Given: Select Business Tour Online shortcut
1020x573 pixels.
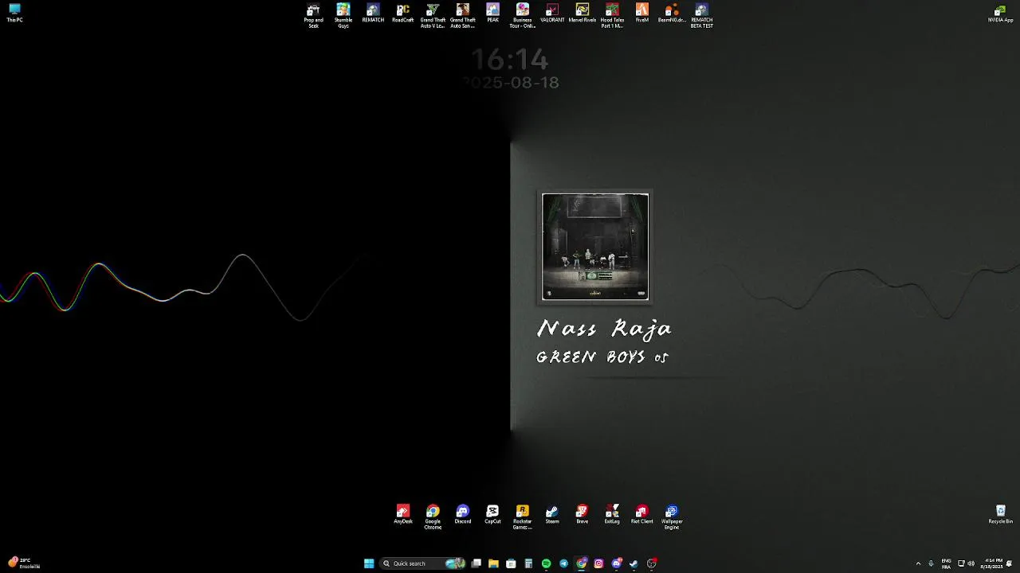Looking at the screenshot, I should click(x=523, y=15).
